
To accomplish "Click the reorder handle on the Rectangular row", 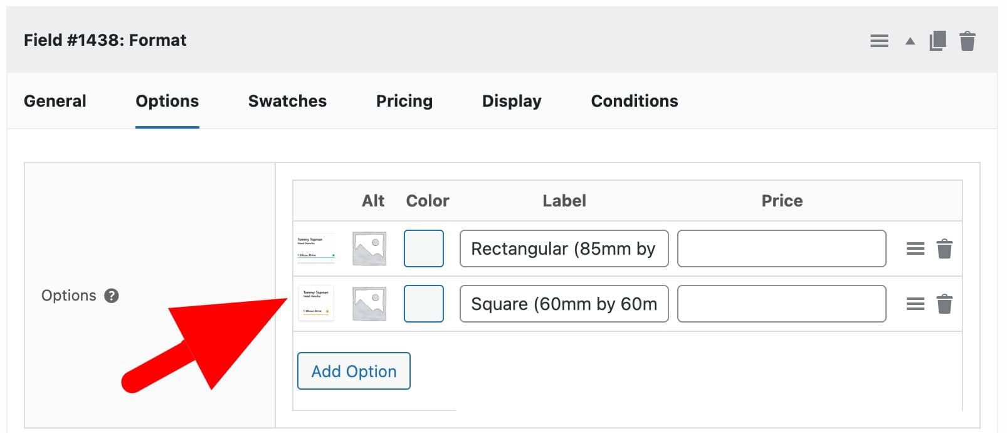I will click(915, 248).
